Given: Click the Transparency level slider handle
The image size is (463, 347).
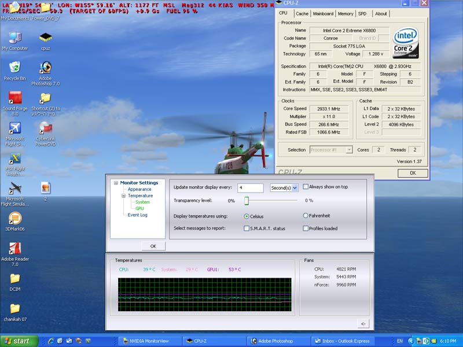Looking at the screenshot, I should (x=247, y=201).
